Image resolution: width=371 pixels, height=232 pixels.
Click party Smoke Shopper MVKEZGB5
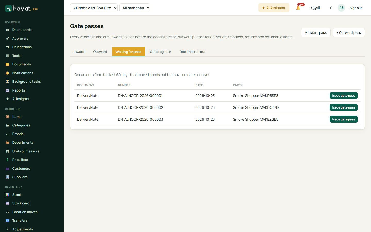256,119
